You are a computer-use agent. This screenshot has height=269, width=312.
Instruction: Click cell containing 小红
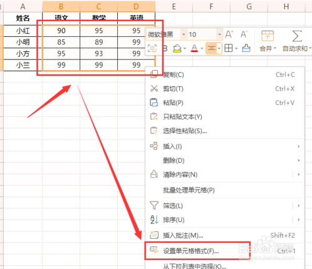(x=23, y=31)
